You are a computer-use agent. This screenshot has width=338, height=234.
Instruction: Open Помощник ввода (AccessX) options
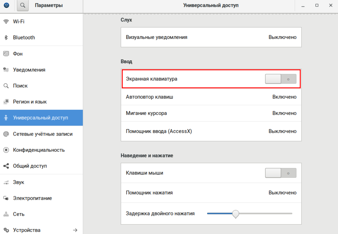[211, 131]
